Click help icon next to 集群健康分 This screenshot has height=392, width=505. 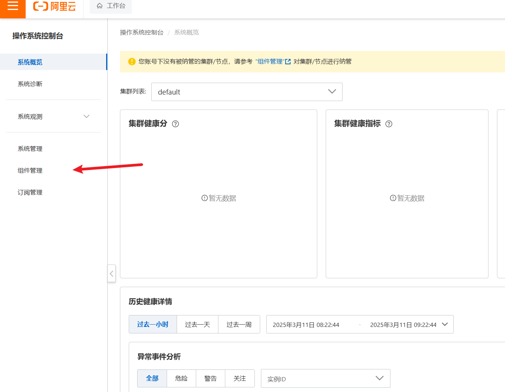coord(175,124)
